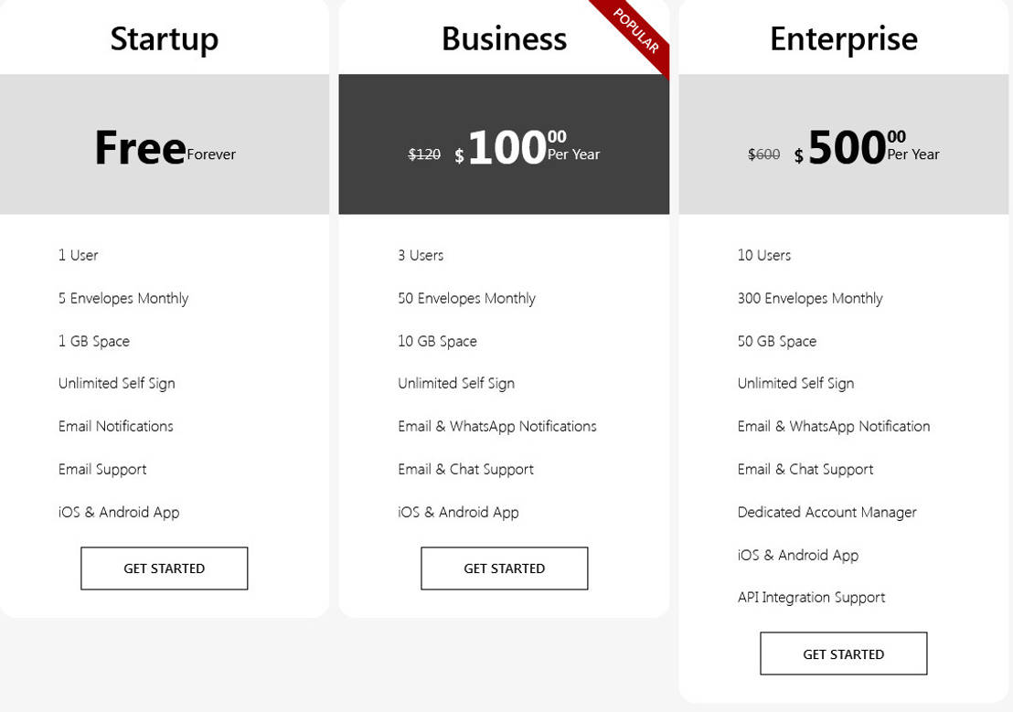The width and height of the screenshot is (1013, 712).
Task: Click 300 Envelopes Monthly under Enterprise
Action: [810, 298]
